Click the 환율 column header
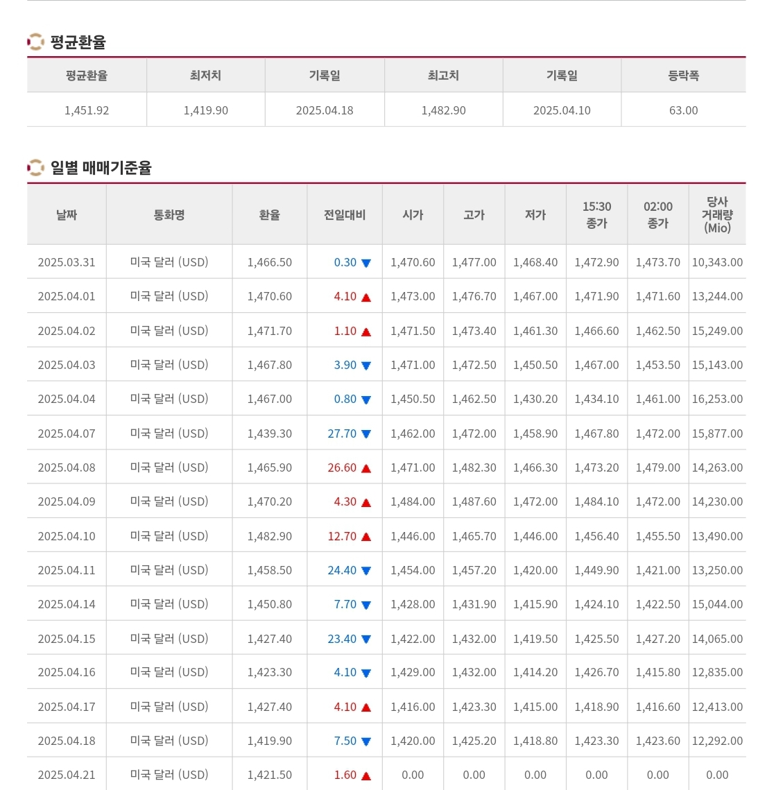The width and height of the screenshot is (758, 790). click(270, 214)
